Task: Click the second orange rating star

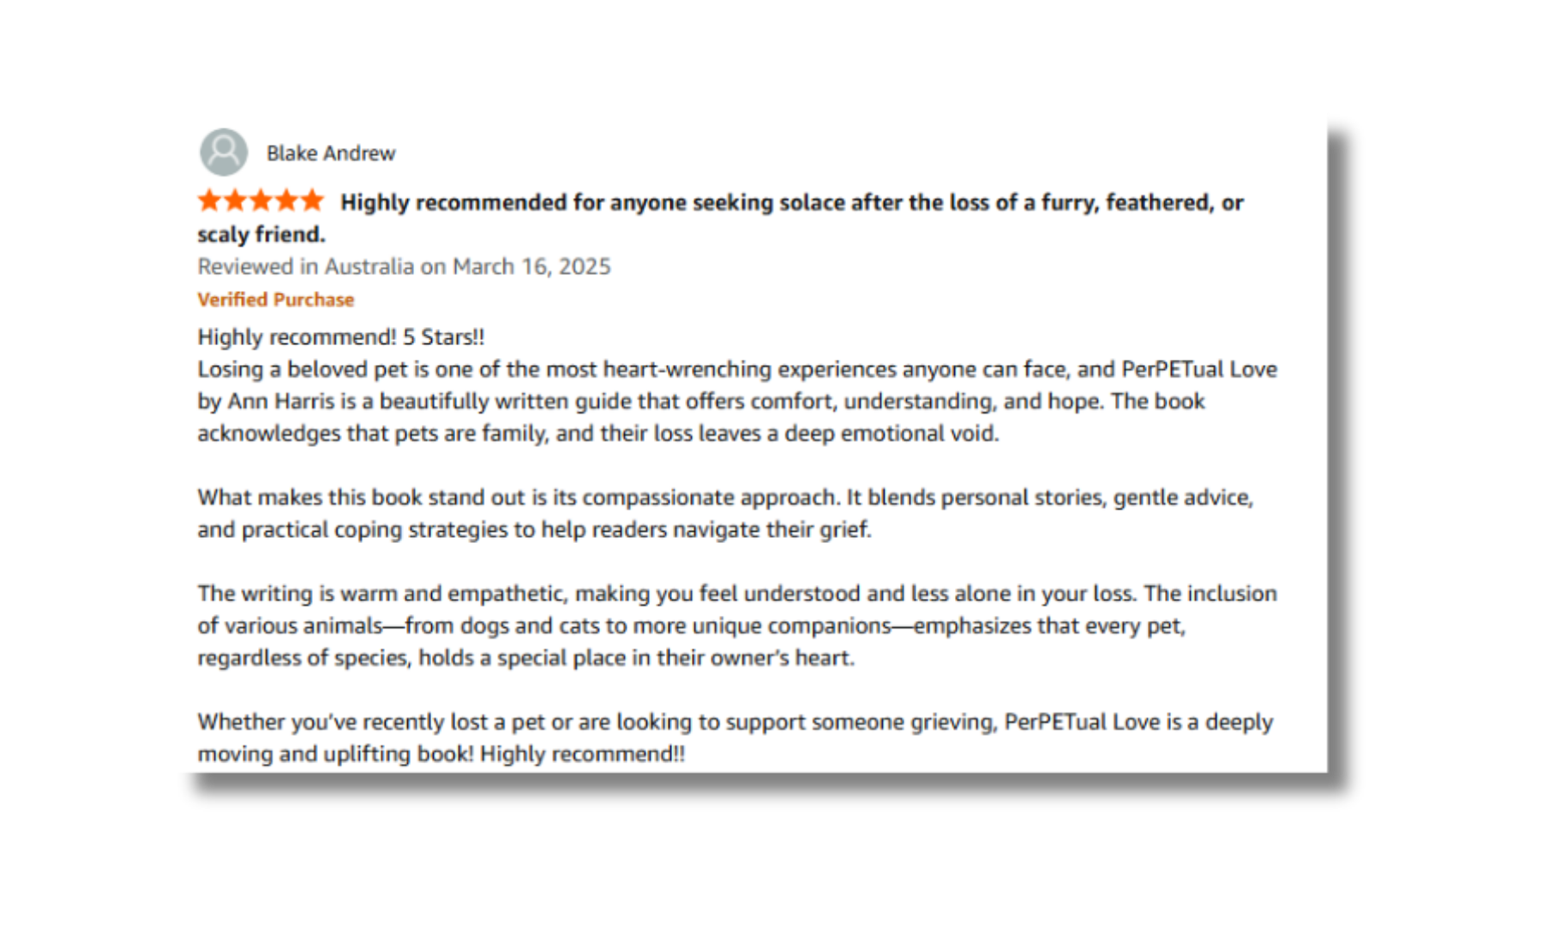Action: point(236,201)
